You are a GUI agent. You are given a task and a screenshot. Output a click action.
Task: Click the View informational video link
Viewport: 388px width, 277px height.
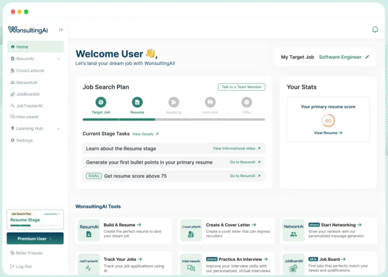[x=236, y=148]
